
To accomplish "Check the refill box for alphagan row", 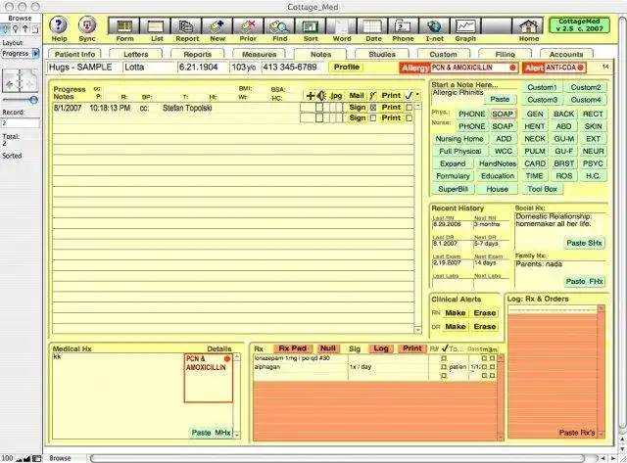I will click(x=444, y=367).
